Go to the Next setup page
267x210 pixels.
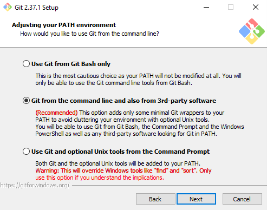click(196, 199)
